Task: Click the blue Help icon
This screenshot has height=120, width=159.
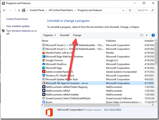Action: pos(153,35)
